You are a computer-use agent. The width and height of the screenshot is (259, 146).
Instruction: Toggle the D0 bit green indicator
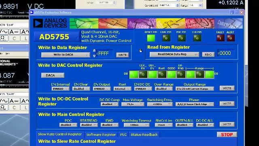click(x=209, y=75)
